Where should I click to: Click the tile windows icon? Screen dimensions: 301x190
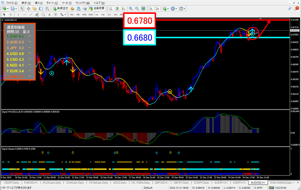[143, 9]
